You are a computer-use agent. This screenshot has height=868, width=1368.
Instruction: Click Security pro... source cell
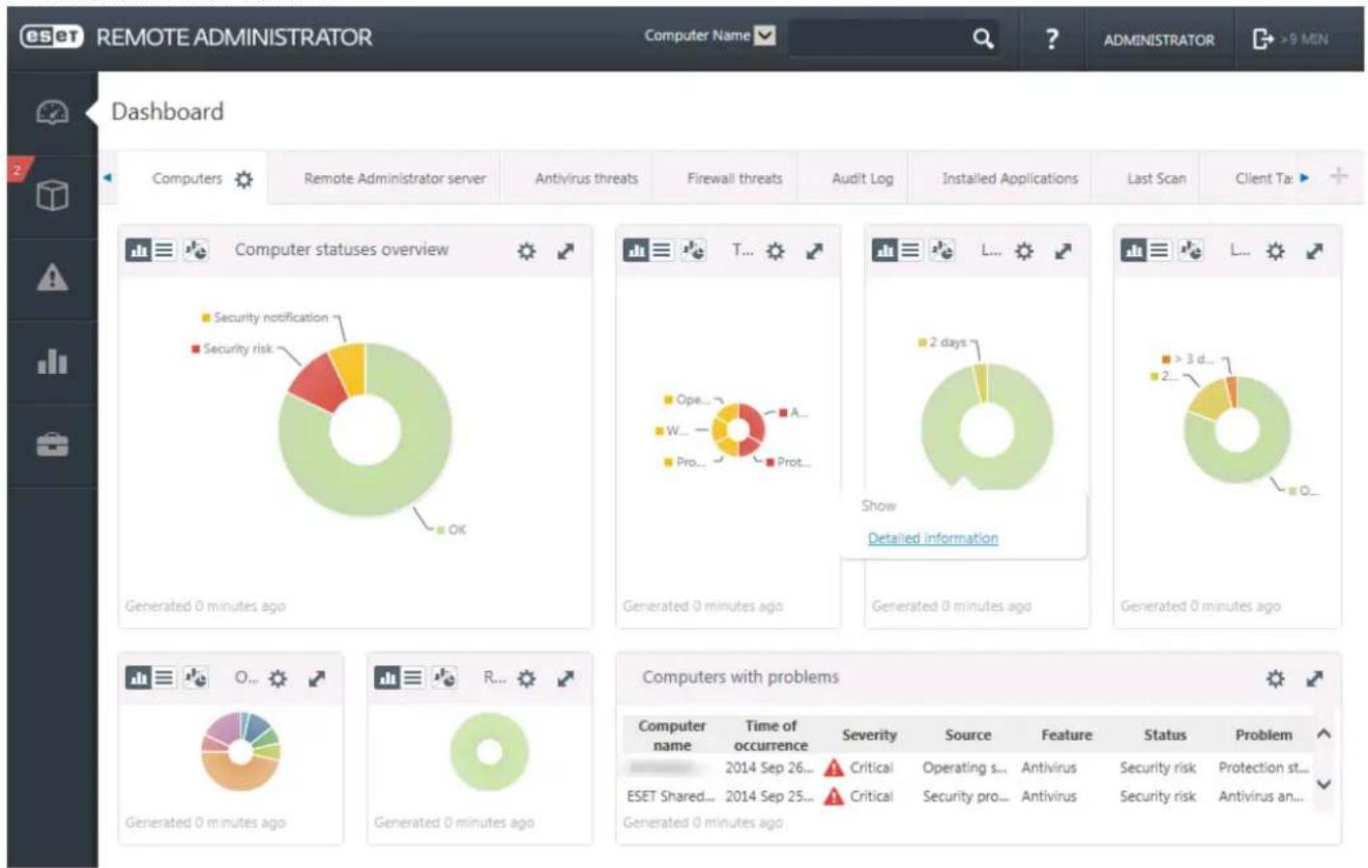[965, 796]
